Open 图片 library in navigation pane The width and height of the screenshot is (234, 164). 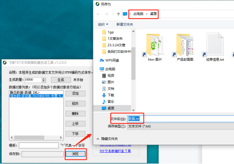click(108, 82)
